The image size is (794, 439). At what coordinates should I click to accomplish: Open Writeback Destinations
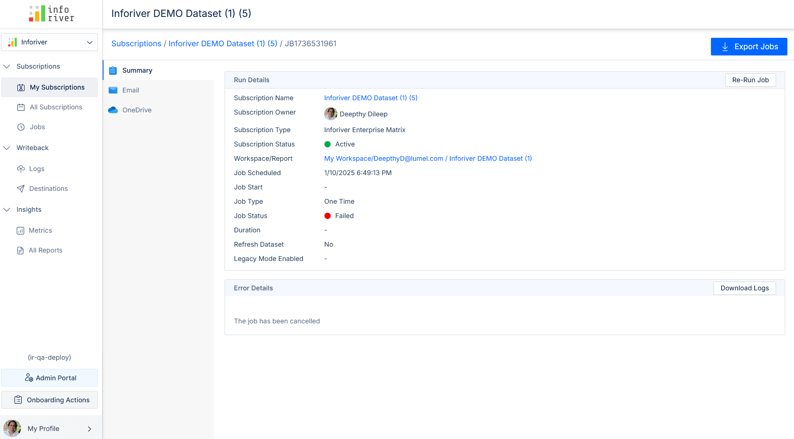tap(50, 189)
